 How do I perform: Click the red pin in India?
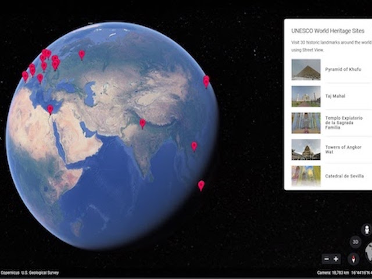tap(142, 123)
